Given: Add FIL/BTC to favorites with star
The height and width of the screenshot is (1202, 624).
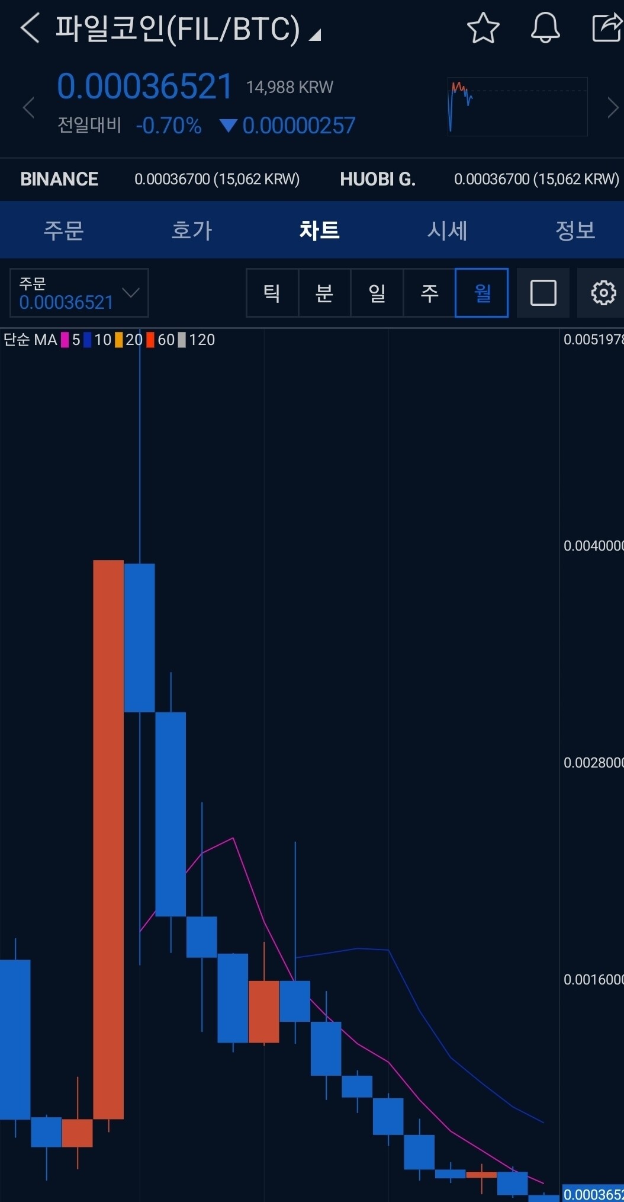Looking at the screenshot, I should 483,28.
